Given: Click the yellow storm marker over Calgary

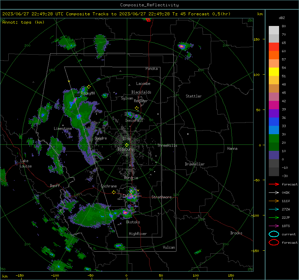Looking at the screenshot, I should click(x=131, y=191).
